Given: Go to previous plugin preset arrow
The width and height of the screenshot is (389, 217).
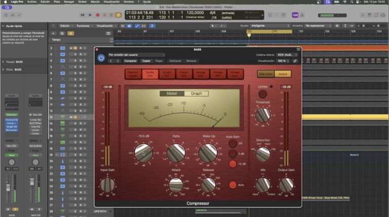Looking at the screenshot, I should tap(111, 61).
